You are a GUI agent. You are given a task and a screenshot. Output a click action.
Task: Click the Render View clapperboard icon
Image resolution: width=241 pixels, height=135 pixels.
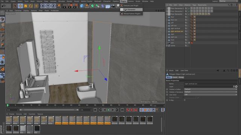tap(65, 6)
